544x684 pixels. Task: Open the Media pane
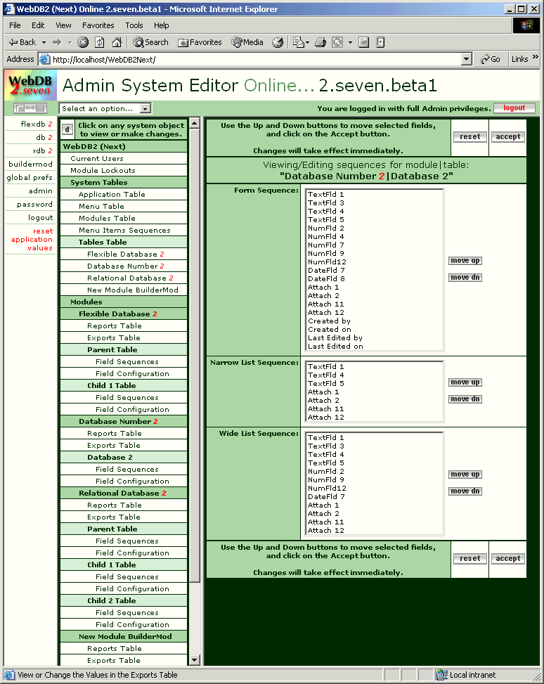tap(247, 42)
